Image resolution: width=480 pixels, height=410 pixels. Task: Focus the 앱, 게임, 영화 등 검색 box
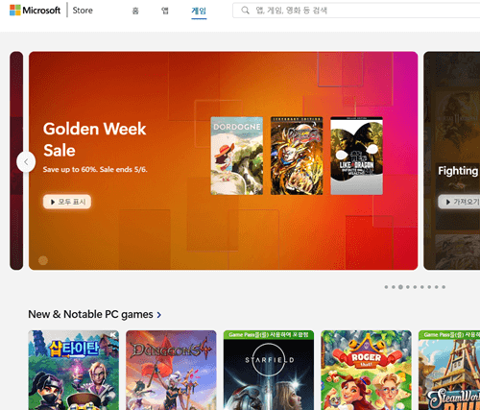[x=356, y=11]
